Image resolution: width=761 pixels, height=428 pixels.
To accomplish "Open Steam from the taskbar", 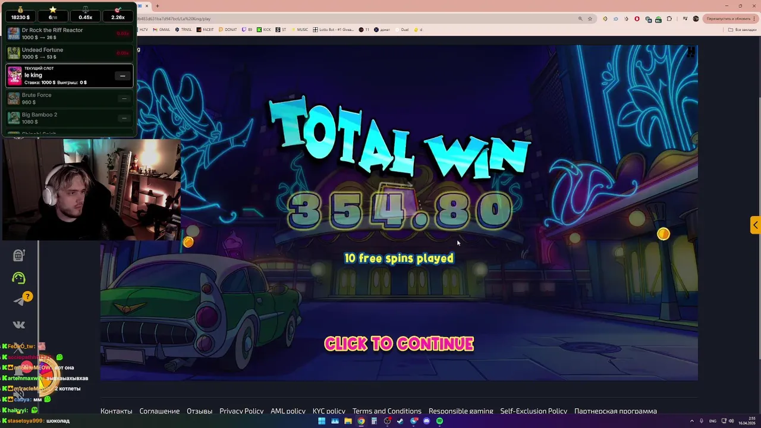I will (x=400, y=421).
